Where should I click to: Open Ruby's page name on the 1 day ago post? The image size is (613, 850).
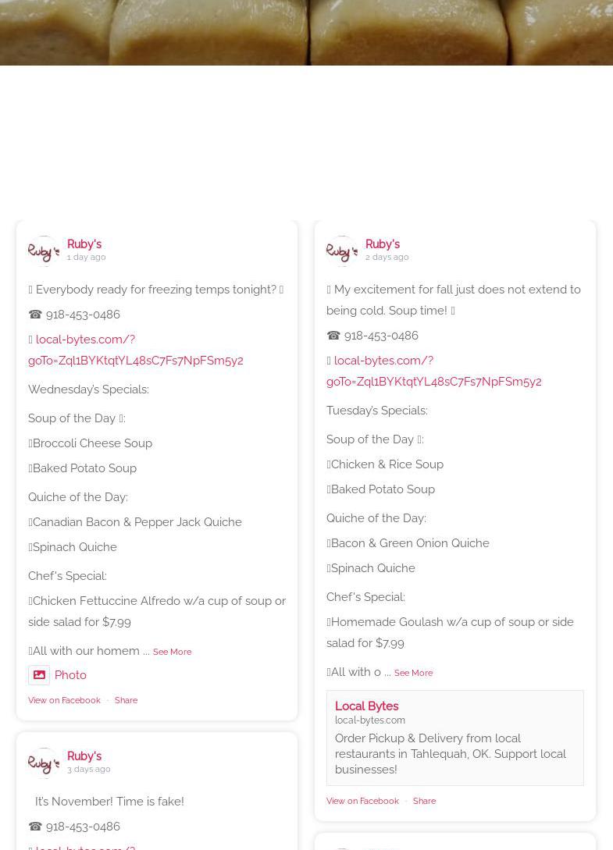[84, 244]
